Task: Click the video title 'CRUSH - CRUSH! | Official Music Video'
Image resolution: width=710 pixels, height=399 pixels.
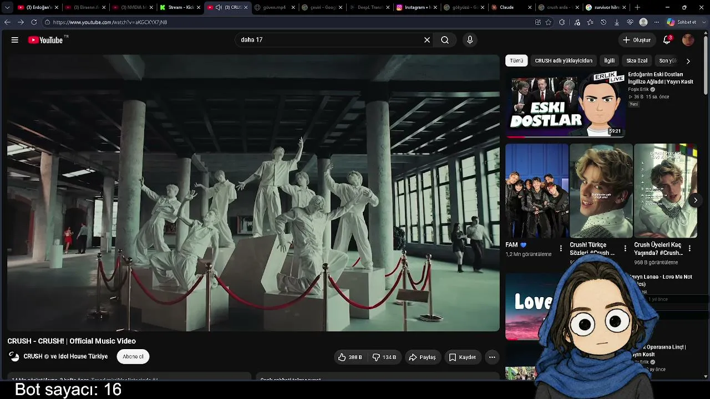Action: (72, 341)
